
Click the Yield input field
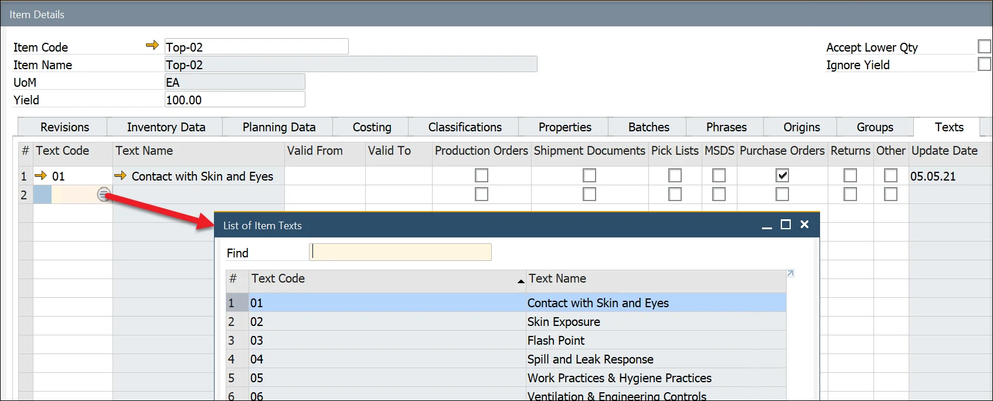tap(234, 100)
